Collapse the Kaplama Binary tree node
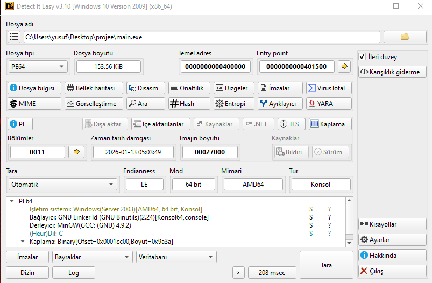The height and width of the screenshot is (283, 432). coord(23,242)
